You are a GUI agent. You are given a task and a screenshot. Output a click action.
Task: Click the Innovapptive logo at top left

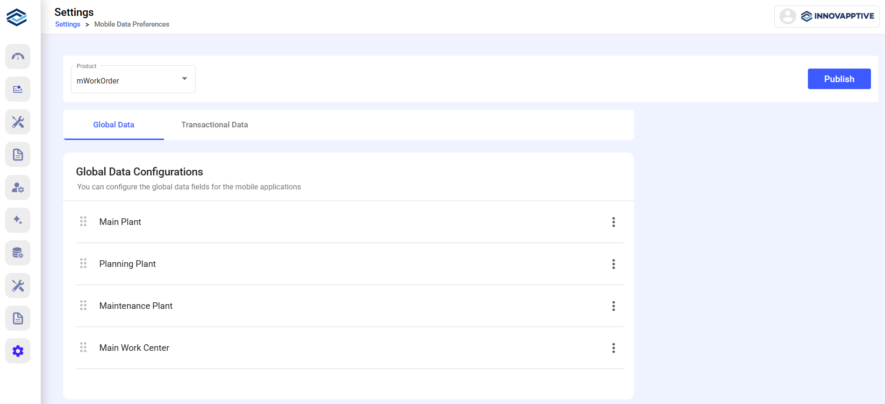coord(17,17)
